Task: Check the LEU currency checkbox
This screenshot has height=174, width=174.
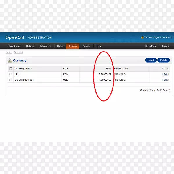Action: pyautogui.click(x=10, y=74)
